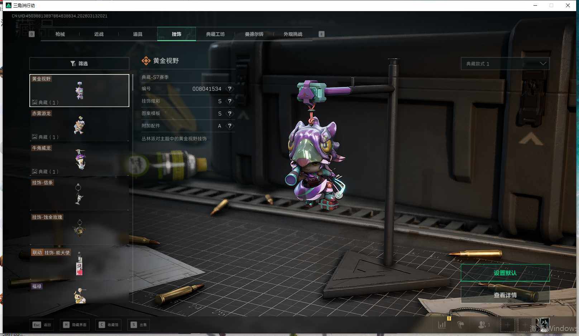Click the 典藏 badge icon on 黄金视野

tap(35, 102)
